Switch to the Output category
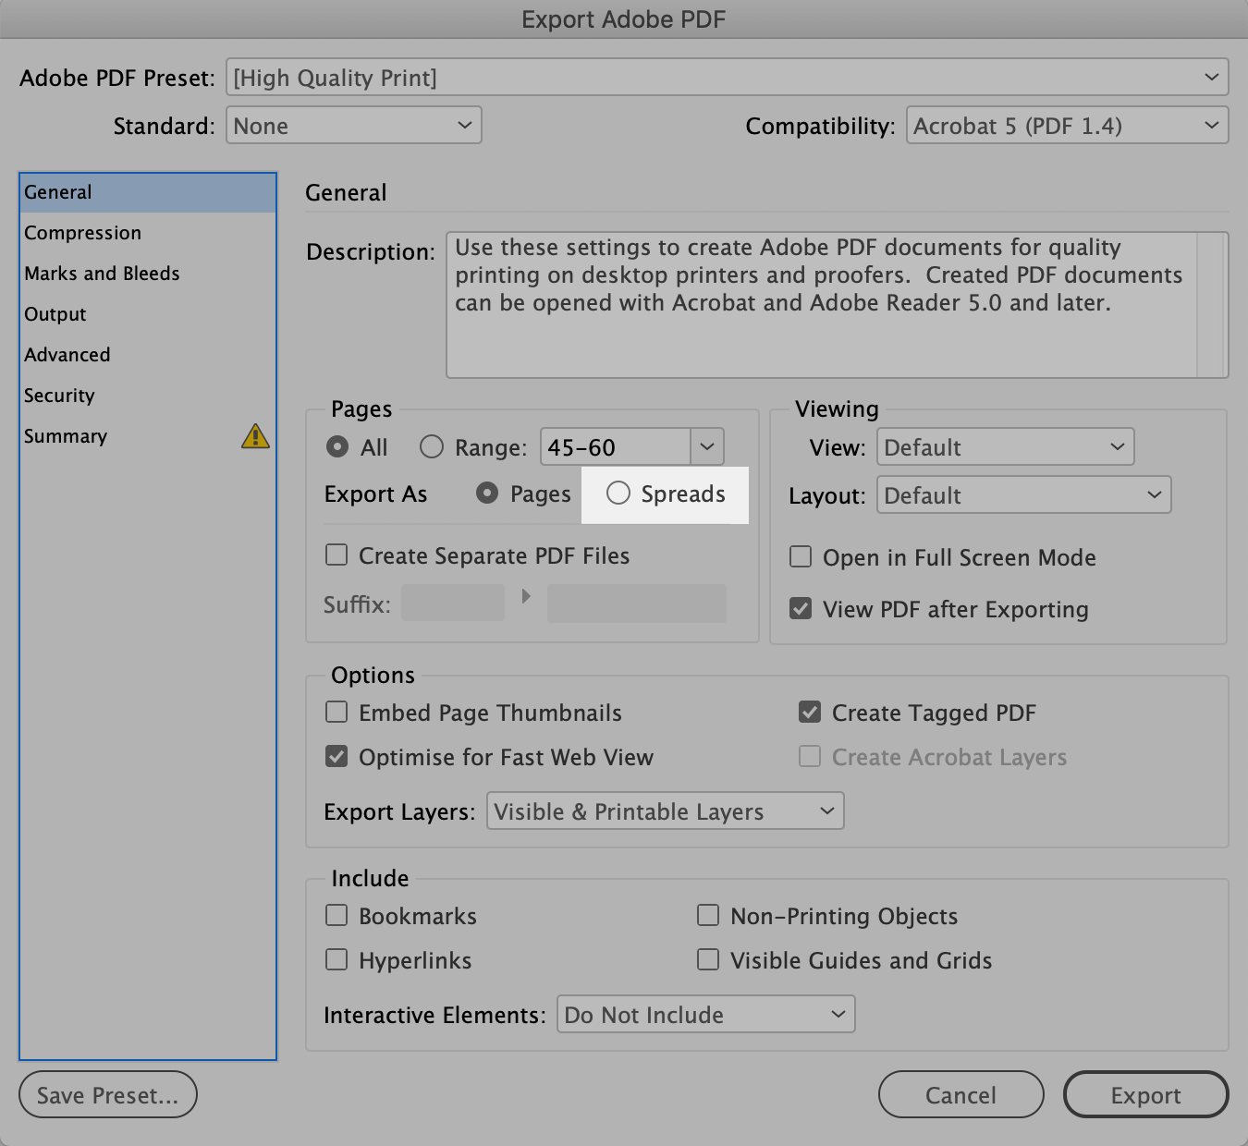 click(148, 314)
